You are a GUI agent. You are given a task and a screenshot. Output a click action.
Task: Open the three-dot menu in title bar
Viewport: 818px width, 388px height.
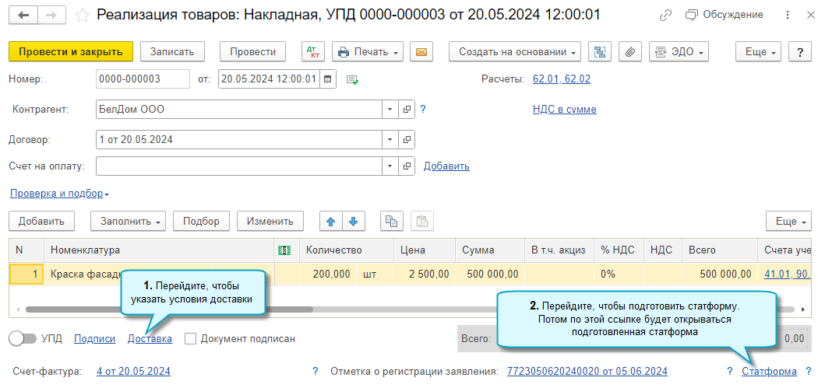click(x=788, y=15)
